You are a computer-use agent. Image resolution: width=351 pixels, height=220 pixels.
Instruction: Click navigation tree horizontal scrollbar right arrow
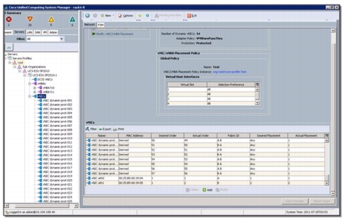pyautogui.click(x=76, y=205)
